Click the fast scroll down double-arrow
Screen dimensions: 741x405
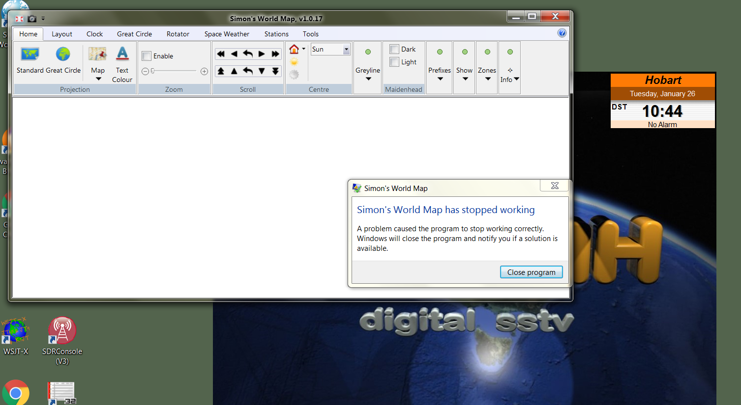275,71
